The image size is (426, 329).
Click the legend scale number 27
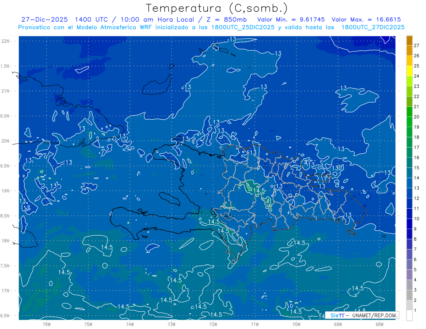point(417,45)
